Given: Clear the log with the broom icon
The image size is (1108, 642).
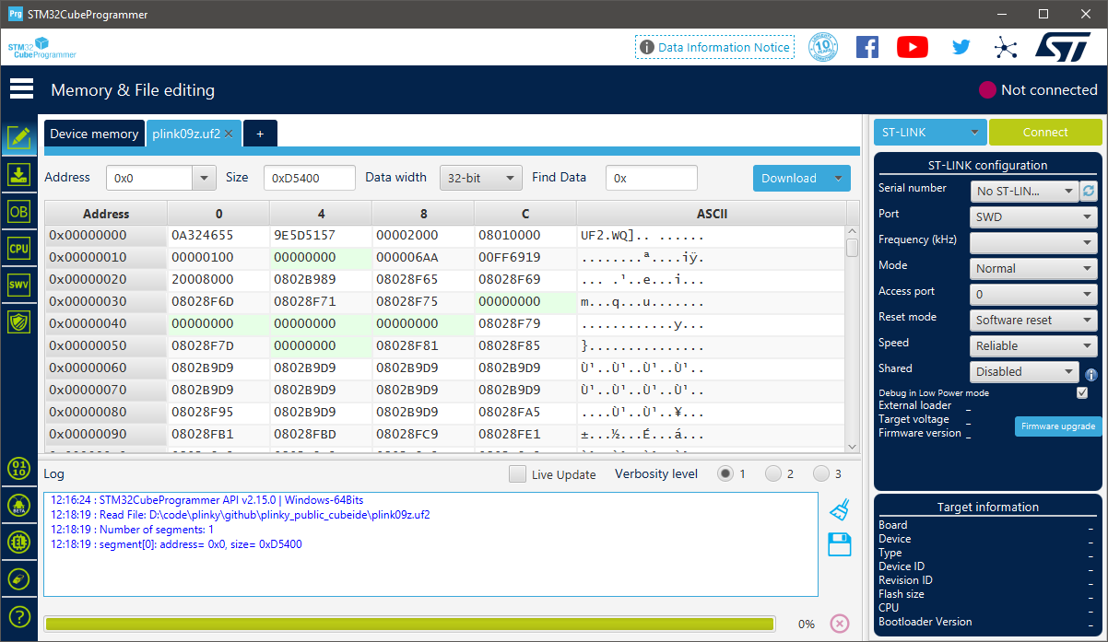Looking at the screenshot, I should [x=839, y=509].
